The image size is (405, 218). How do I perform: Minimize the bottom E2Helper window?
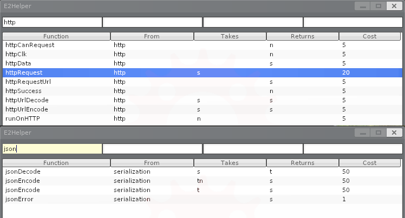coord(363,133)
